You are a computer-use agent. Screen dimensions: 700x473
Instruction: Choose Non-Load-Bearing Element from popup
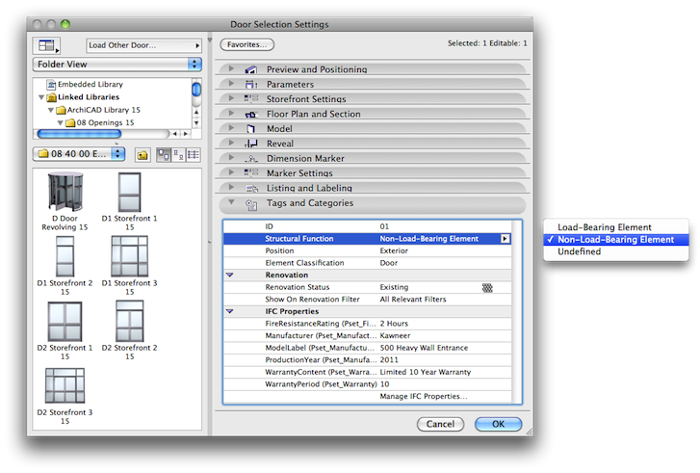(x=616, y=240)
